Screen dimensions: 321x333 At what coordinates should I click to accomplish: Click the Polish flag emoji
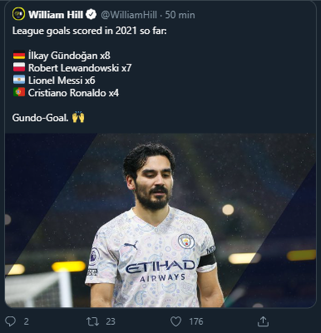coord(19,68)
